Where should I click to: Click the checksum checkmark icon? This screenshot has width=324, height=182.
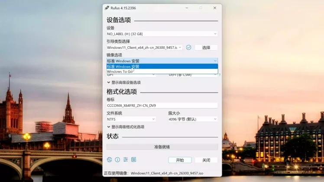click(188, 48)
